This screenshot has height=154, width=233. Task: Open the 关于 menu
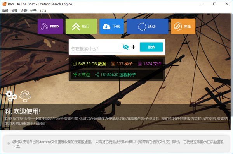33,11
